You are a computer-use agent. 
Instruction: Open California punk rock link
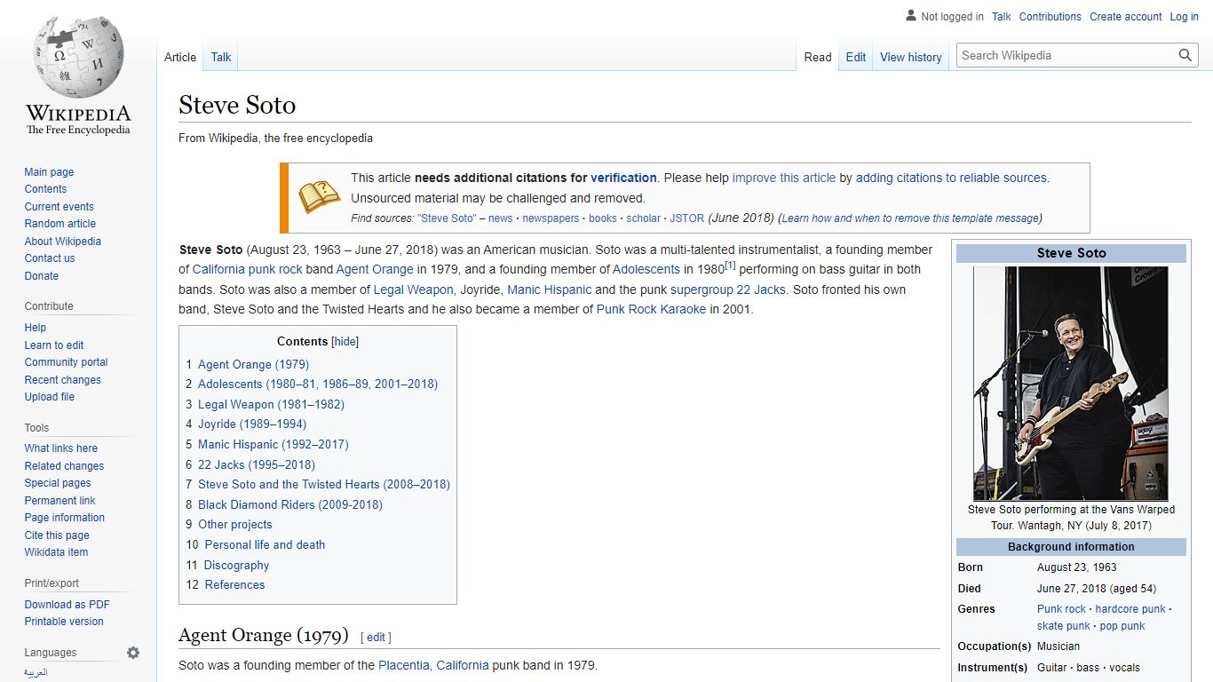click(x=248, y=269)
